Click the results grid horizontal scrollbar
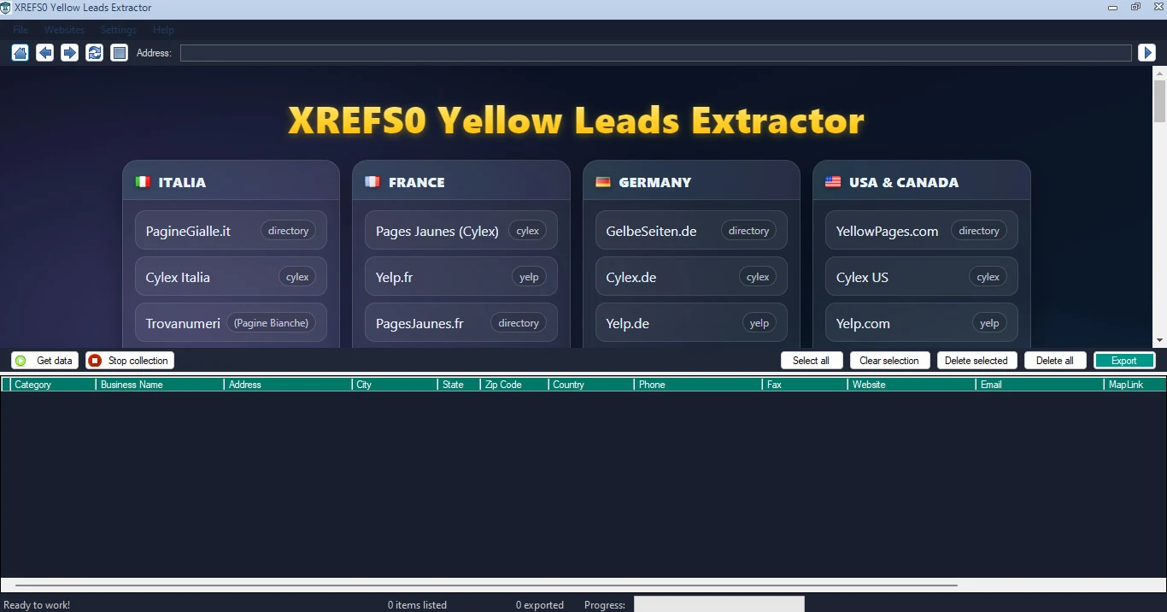The height and width of the screenshot is (612, 1167). click(485, 586)
